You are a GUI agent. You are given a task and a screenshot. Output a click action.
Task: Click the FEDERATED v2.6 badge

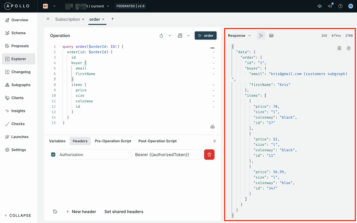[x=131, y=6]
